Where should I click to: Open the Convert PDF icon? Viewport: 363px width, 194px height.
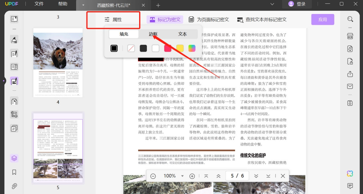pos(350,49)
